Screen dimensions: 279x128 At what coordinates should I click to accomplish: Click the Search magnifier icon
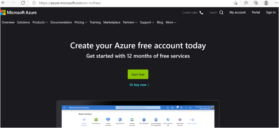click(221, 13)
